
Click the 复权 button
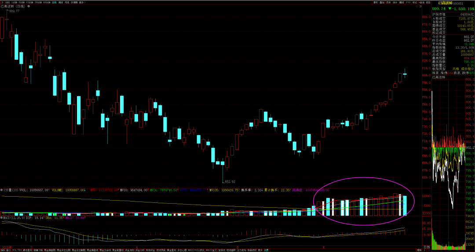click(x=376, y=3)
